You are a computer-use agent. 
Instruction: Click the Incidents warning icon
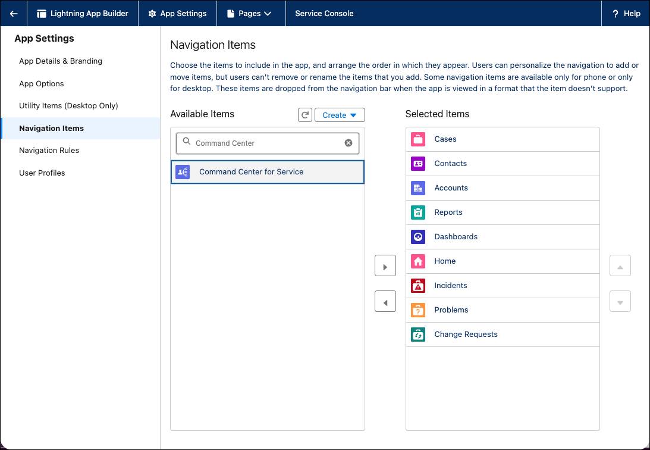[x=418, y=286]
